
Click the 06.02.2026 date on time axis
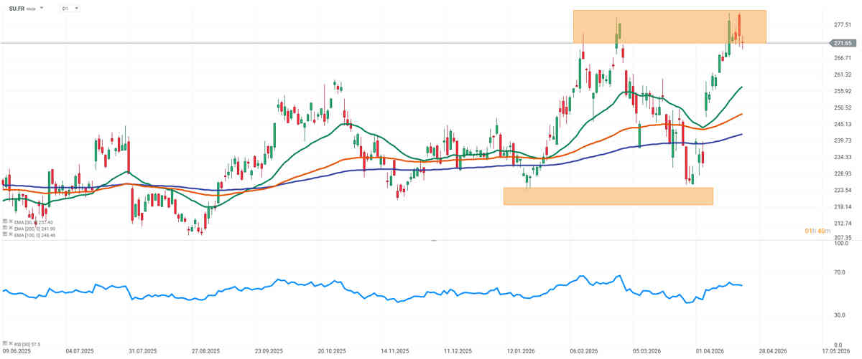(584, 352)
